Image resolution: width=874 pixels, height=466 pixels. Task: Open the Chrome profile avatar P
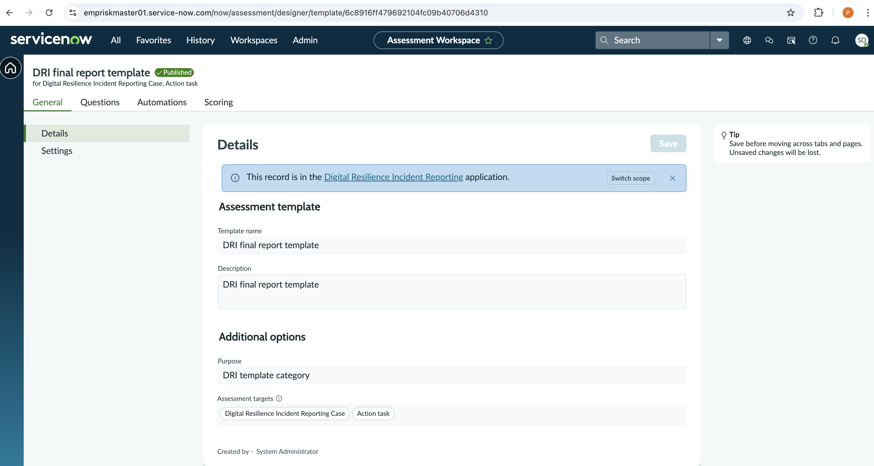point(848,13)
